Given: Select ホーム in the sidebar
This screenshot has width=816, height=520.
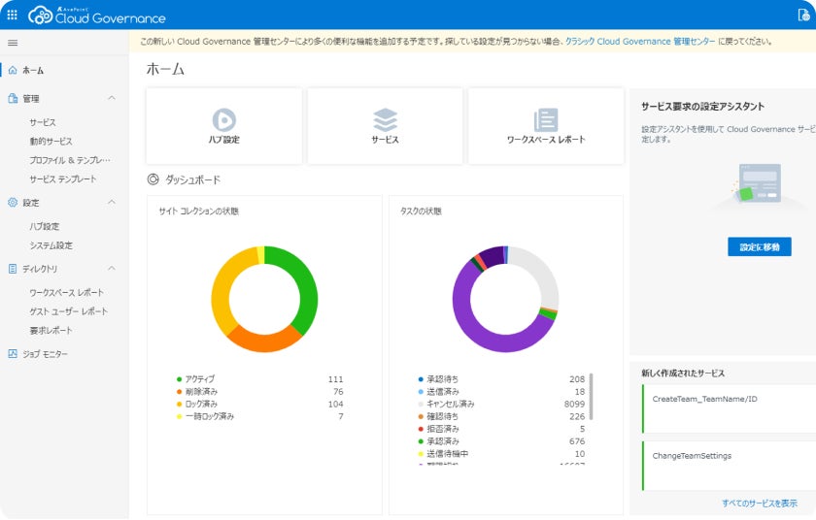Looking at the screenshot, I should tap(33, 71).
